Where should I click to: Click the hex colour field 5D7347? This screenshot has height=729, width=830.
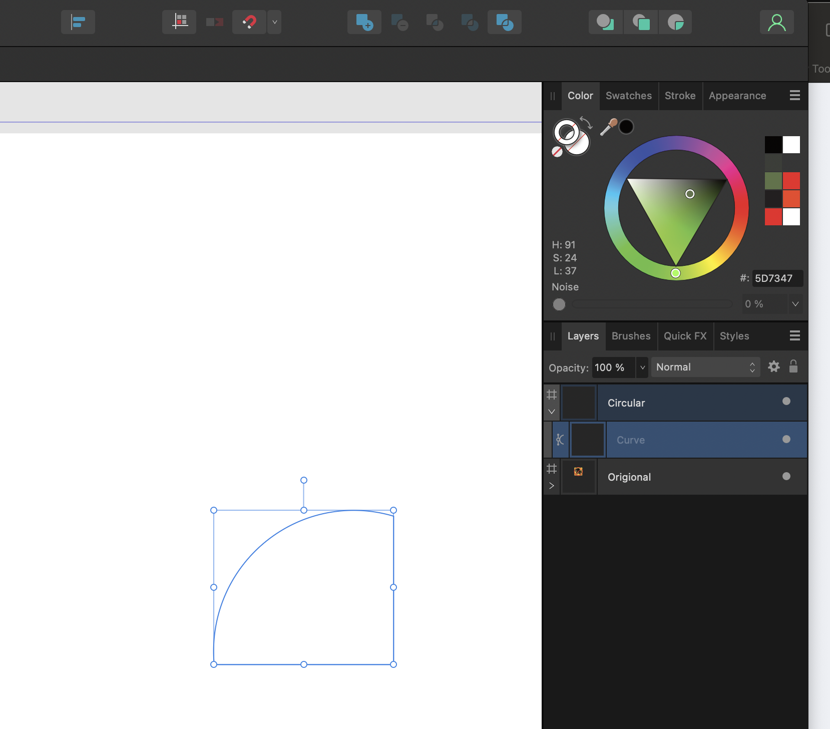click(x=777, y=278)
